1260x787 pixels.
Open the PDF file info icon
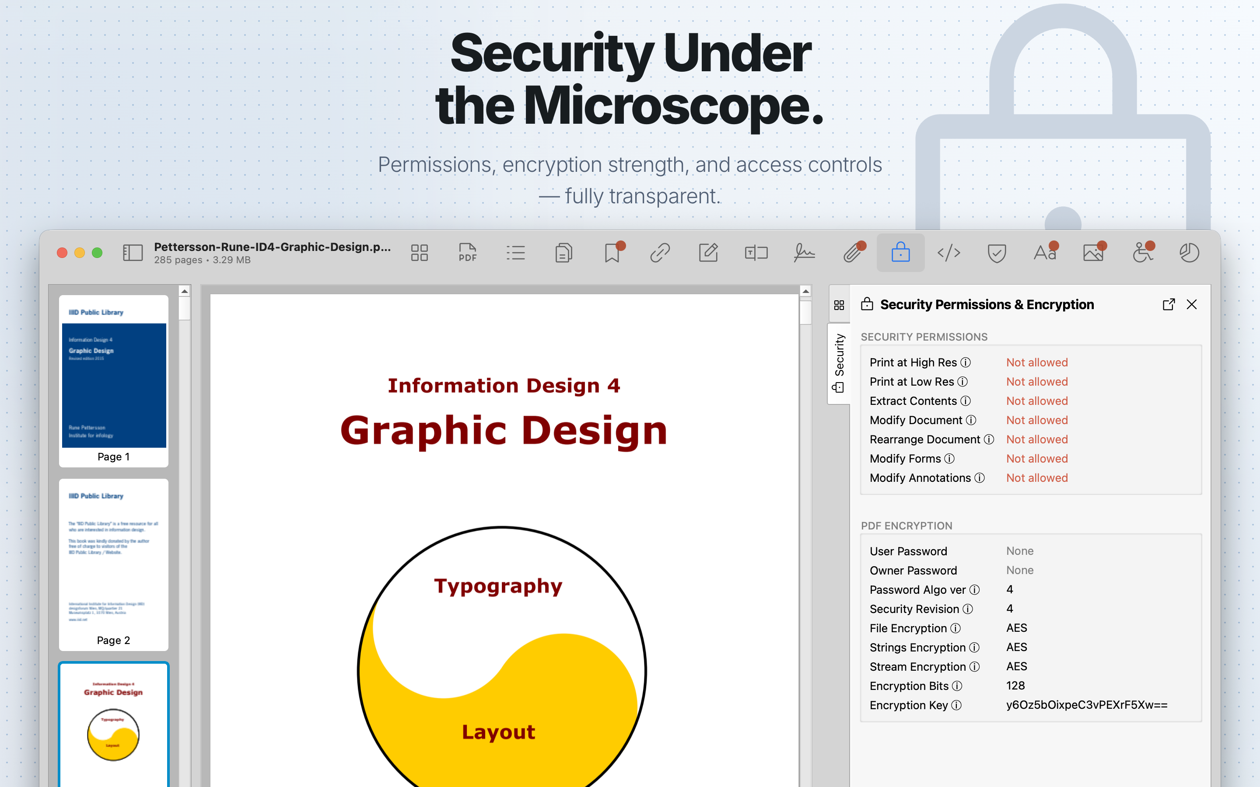point(468,253)
